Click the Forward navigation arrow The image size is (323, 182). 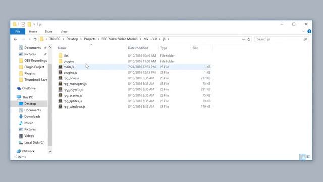(x=23, y=39)
